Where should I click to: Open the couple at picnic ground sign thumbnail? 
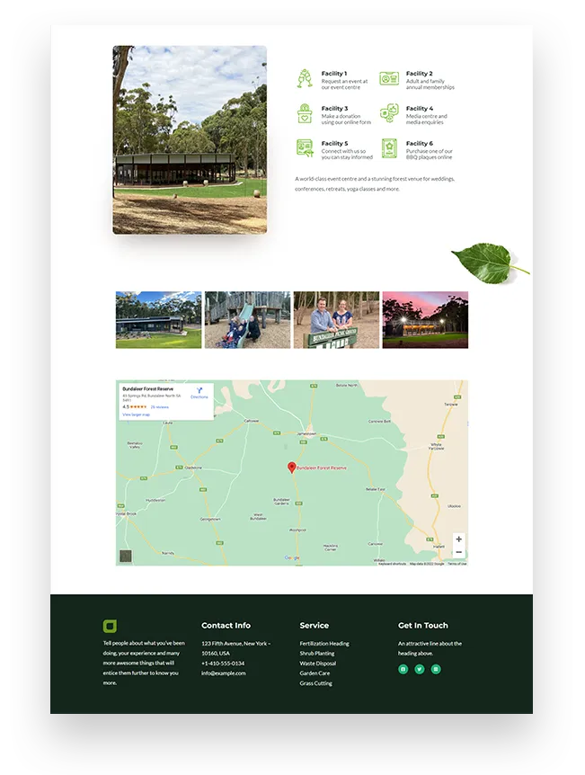pyautogui.click(x=336, y=320)
